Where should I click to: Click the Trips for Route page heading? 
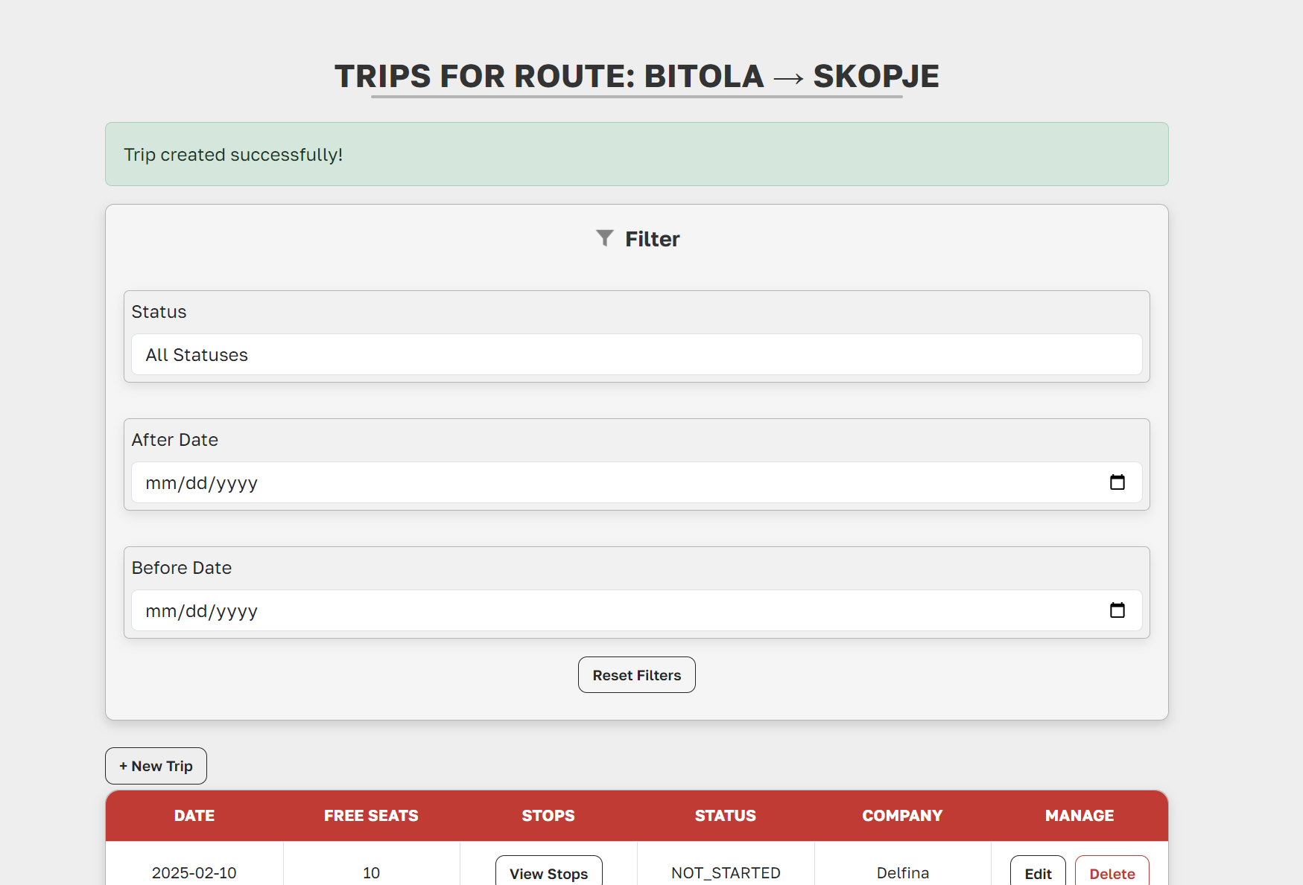636,76
